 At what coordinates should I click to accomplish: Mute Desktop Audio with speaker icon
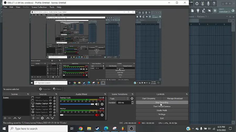97,104
